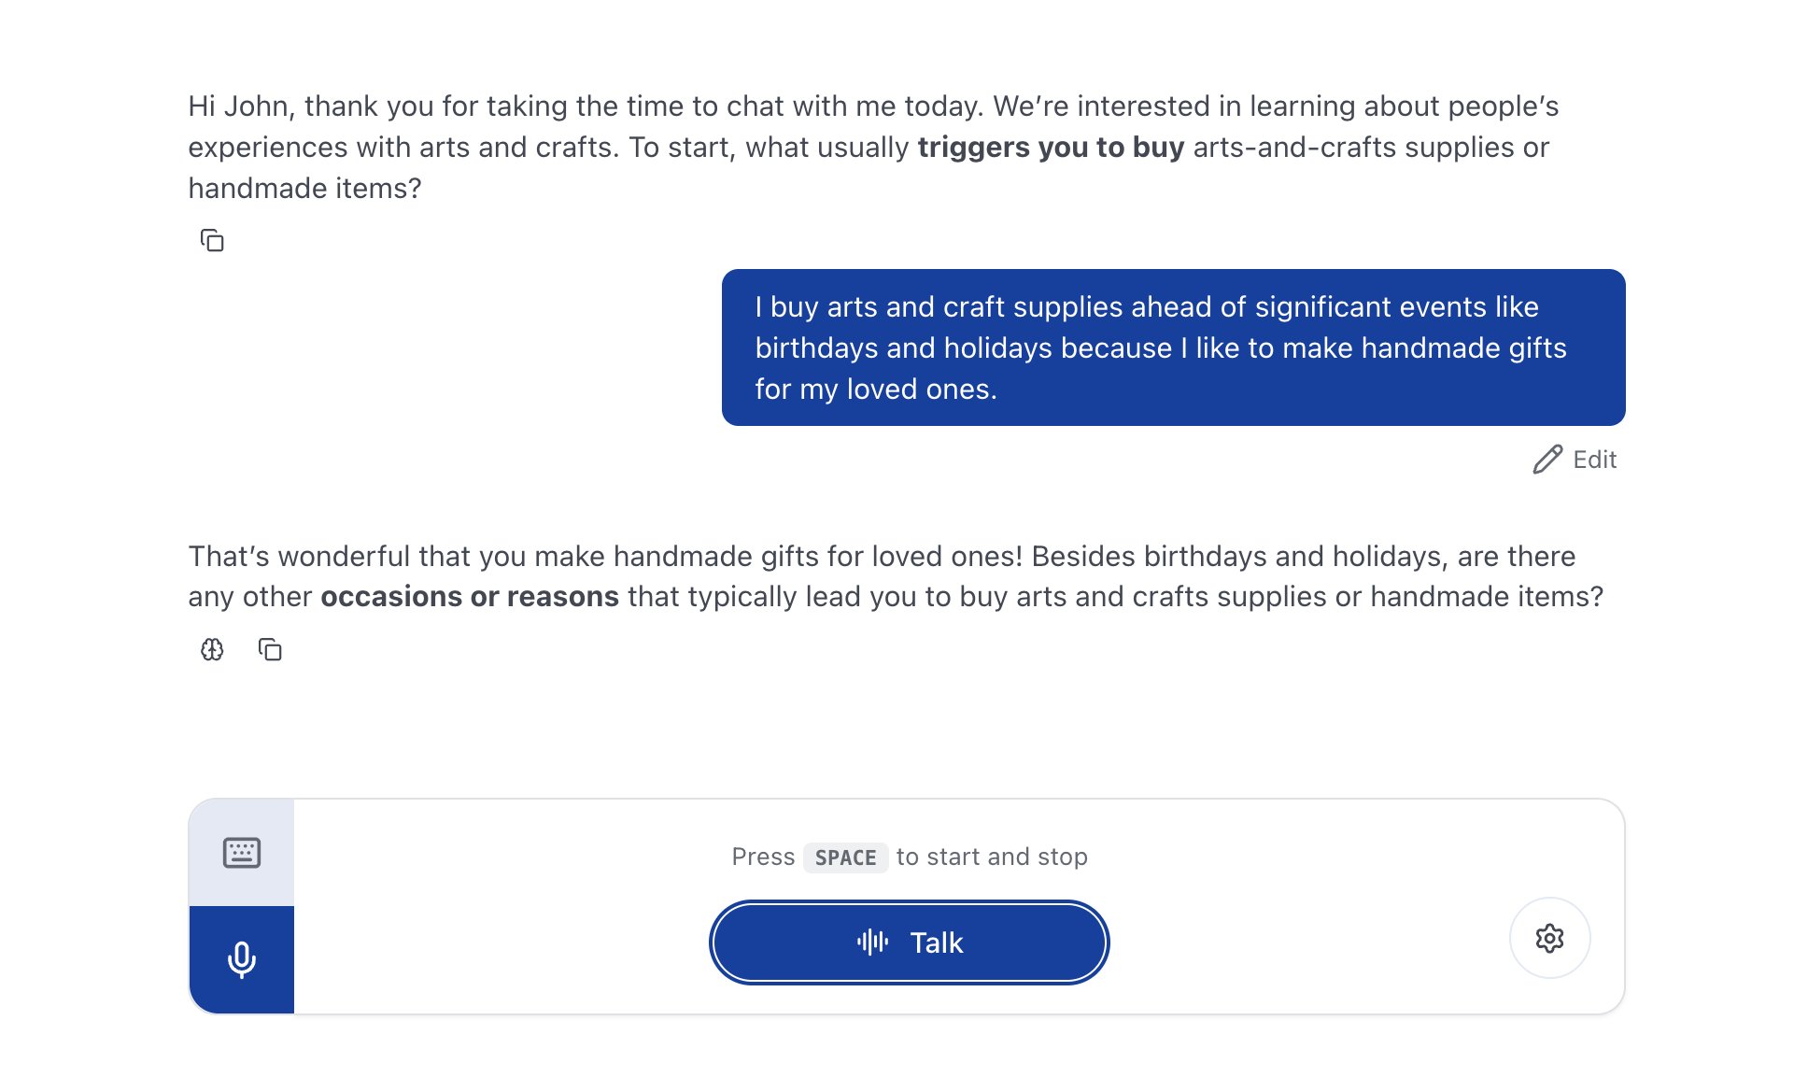
Task: Copy the Hi John greeting message
Action: pos(212,241)
